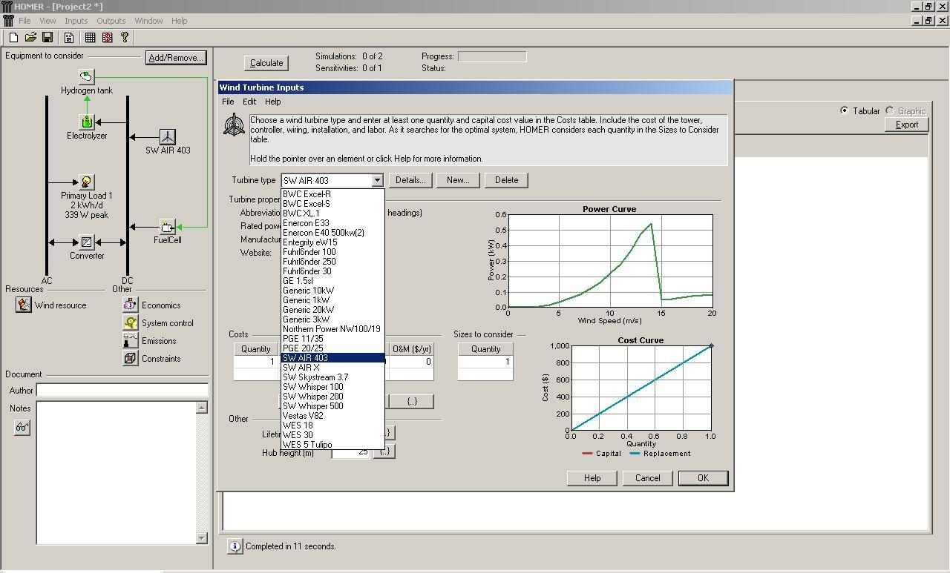This screenshot has height=573, width=950.
Task: Click OK in Wind Turbine Inputs
Action: point(703,478)
